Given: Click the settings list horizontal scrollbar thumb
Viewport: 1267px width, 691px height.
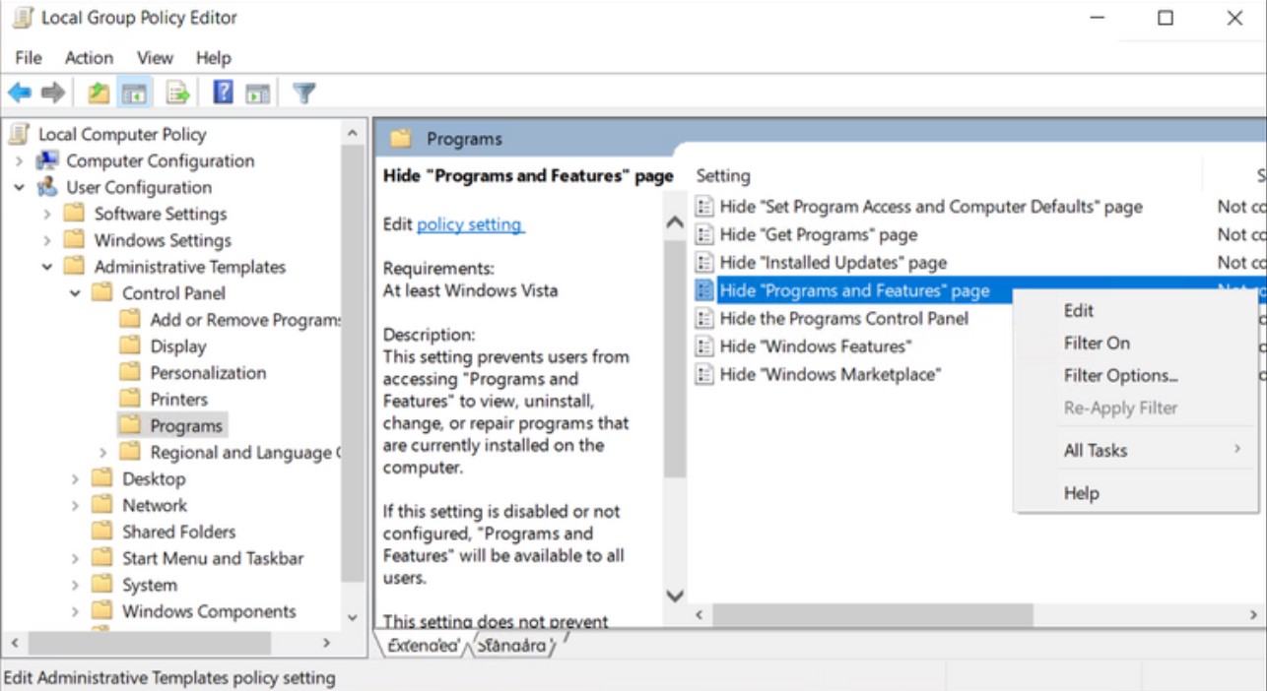Looking at the screenshot, I should [x=873, y=615].
